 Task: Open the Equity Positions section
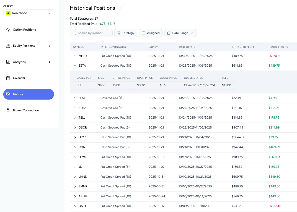(x=24, y=46)
